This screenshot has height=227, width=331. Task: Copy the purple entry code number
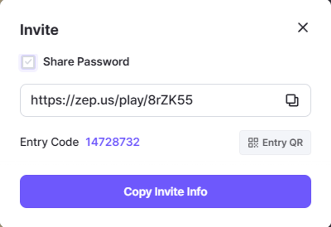pos(112,142)
